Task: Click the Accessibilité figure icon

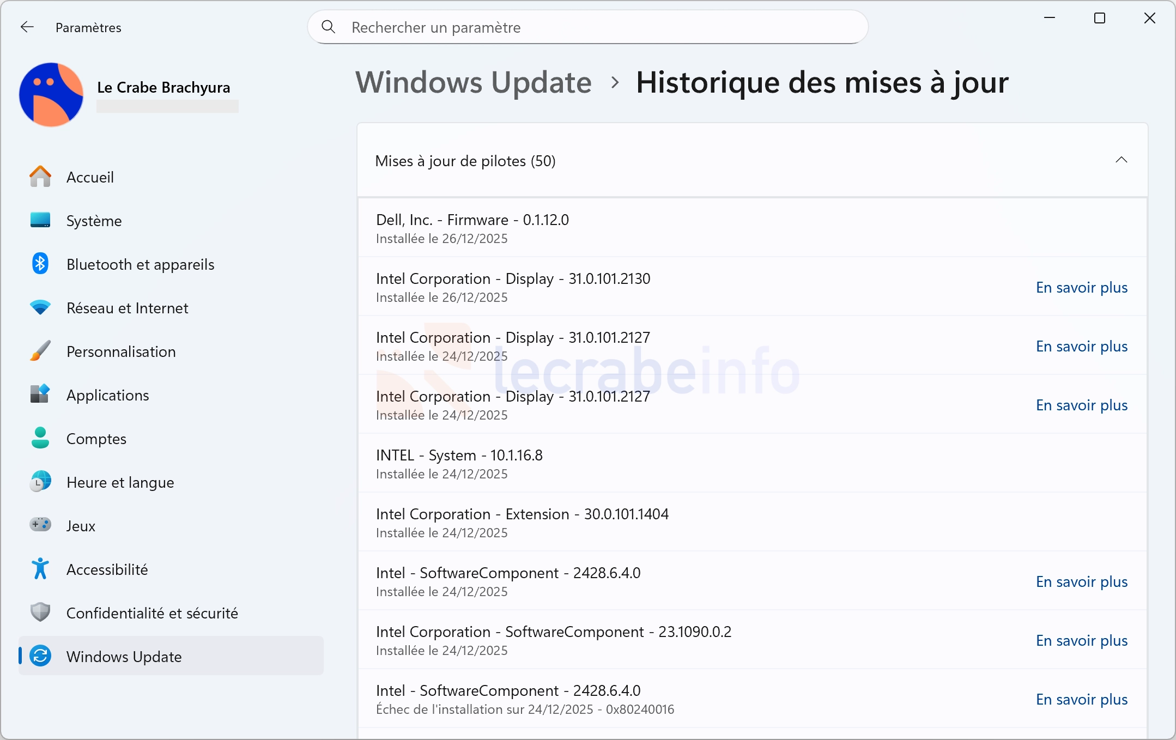Action: click(x=40, y=569)
